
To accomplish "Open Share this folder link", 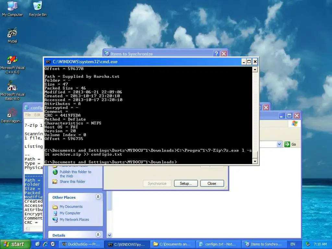I will tap(72, 182).
